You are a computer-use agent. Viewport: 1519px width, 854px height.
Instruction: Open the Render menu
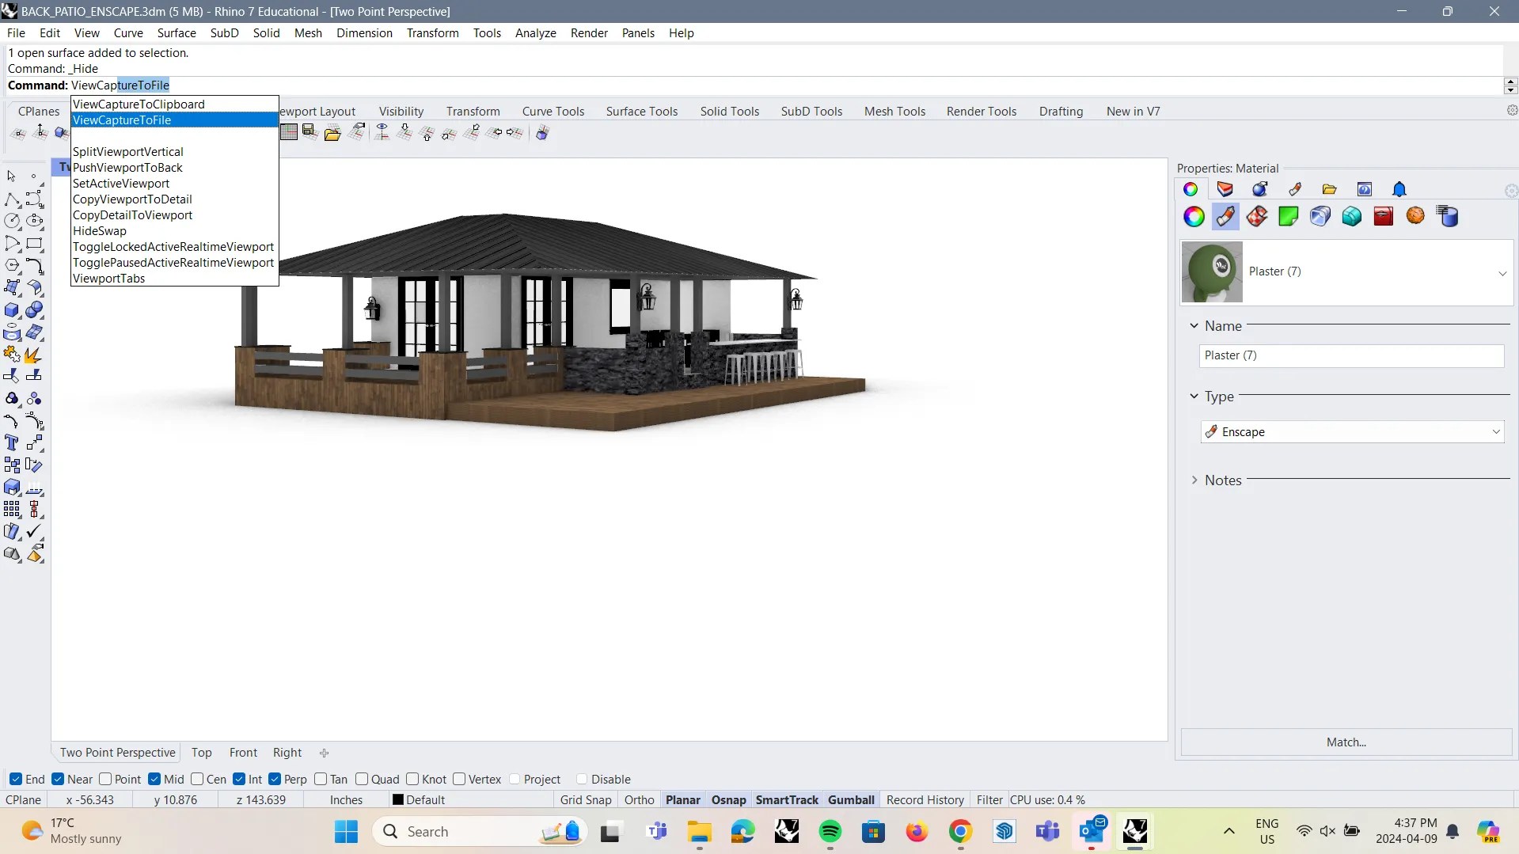coord(588,32)
